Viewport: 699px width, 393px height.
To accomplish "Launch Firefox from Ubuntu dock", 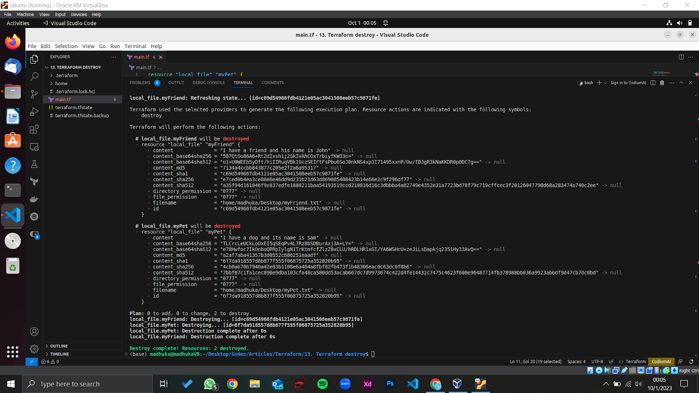I will (x=13, y=42).
